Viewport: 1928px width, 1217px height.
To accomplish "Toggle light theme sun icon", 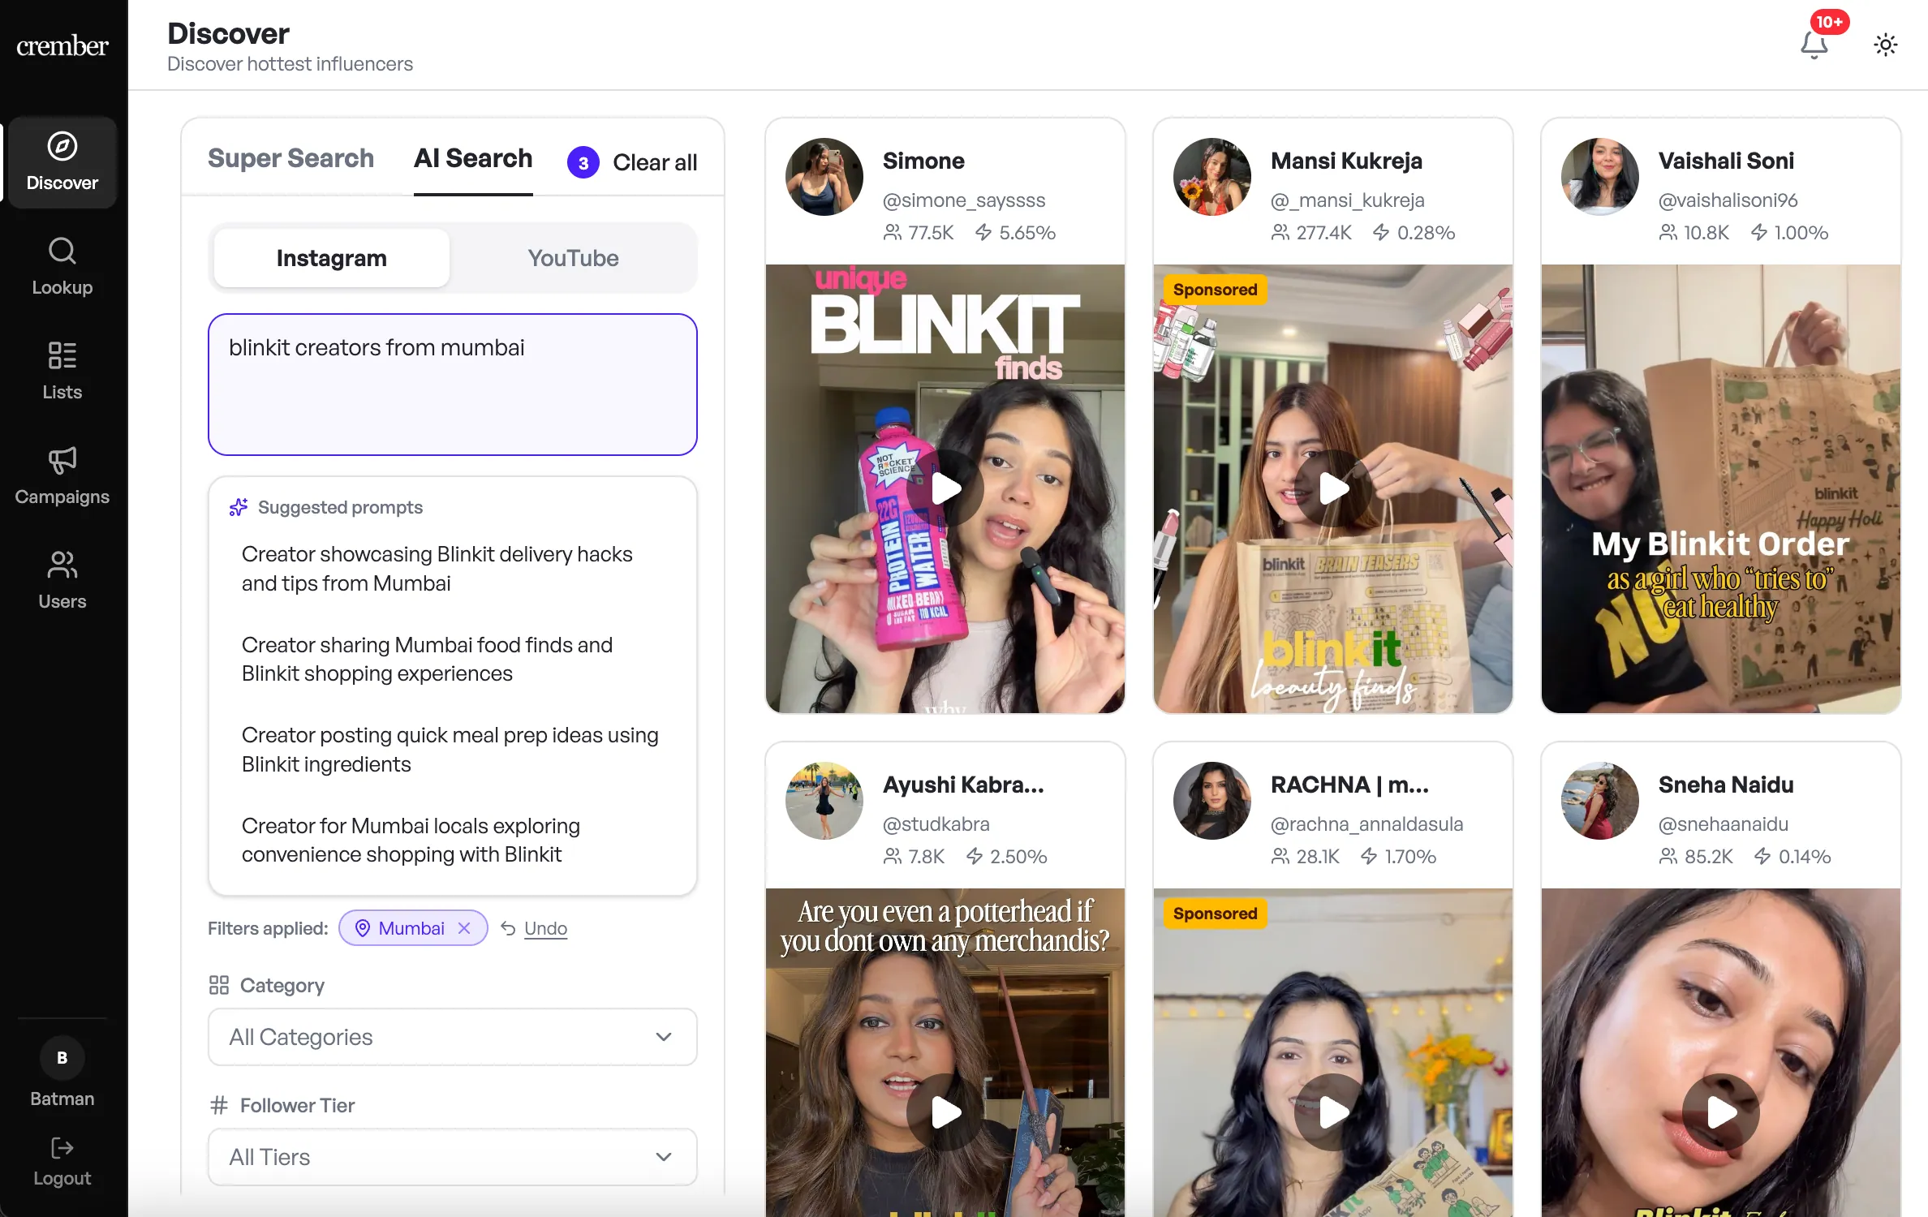I will 1886,45.
